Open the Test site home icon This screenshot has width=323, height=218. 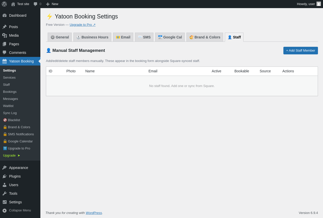click(x=13, y=4)
